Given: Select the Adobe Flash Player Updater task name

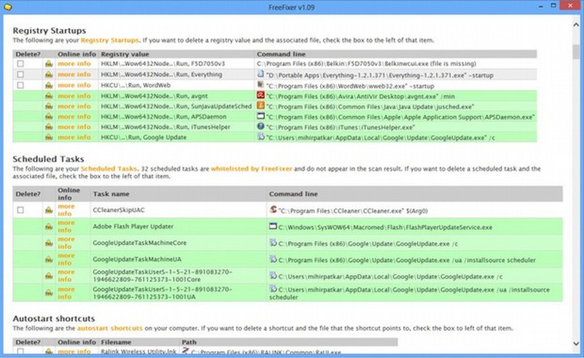Looking at the screenshot, I should pos(133,226).
